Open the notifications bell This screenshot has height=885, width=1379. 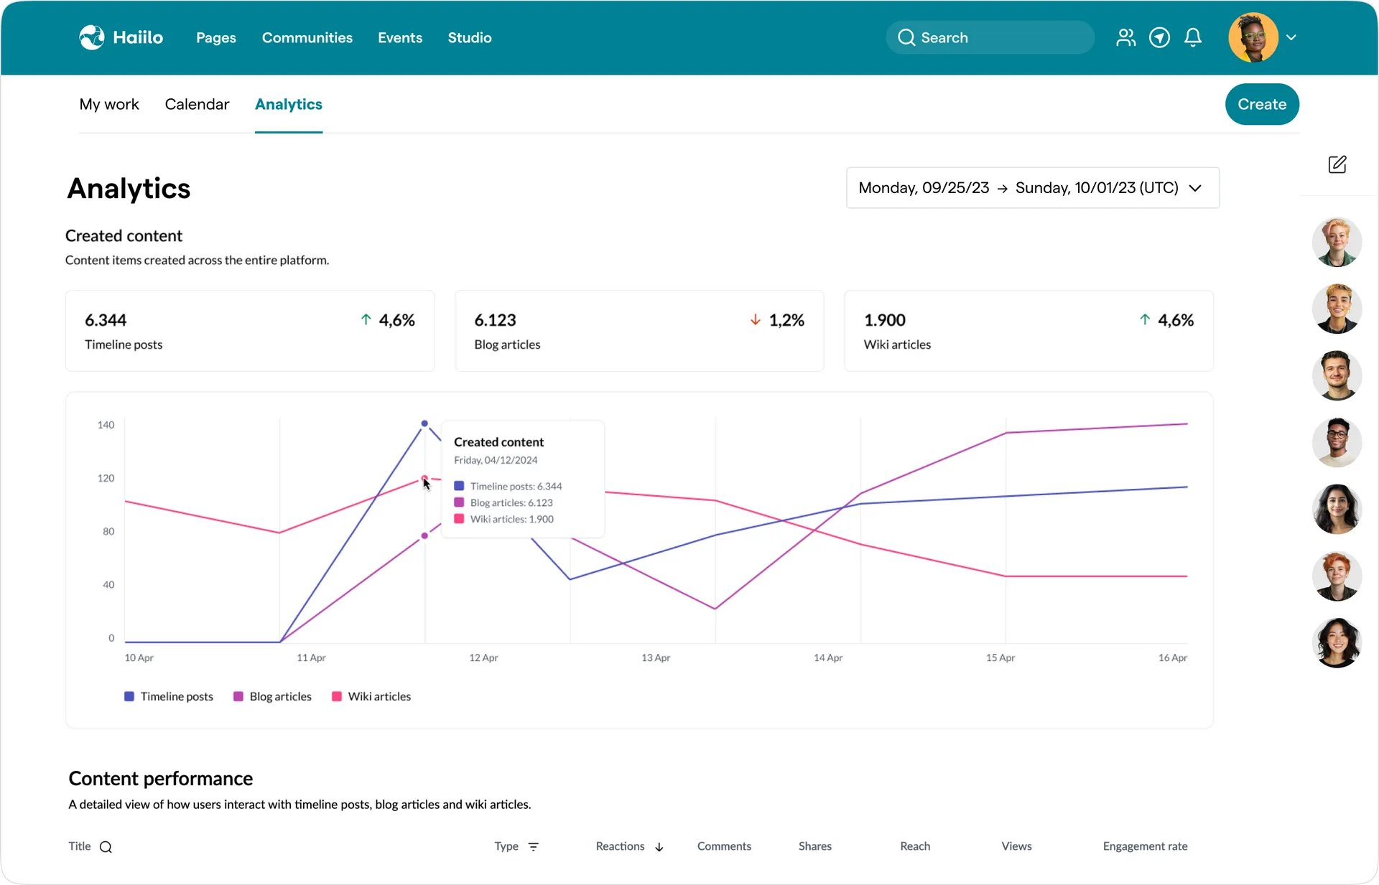[1193, 37]
